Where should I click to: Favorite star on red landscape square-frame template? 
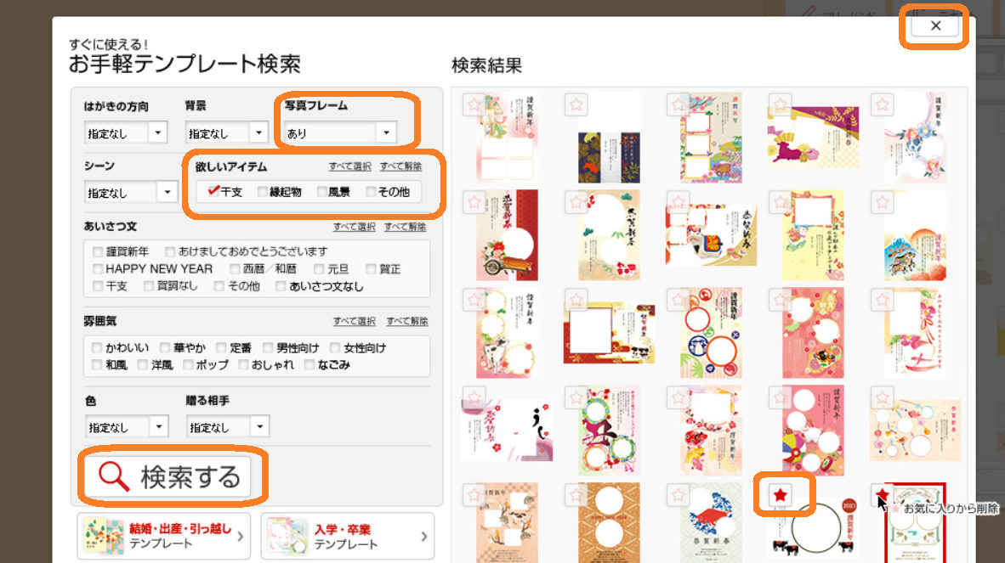coord(576,300)
